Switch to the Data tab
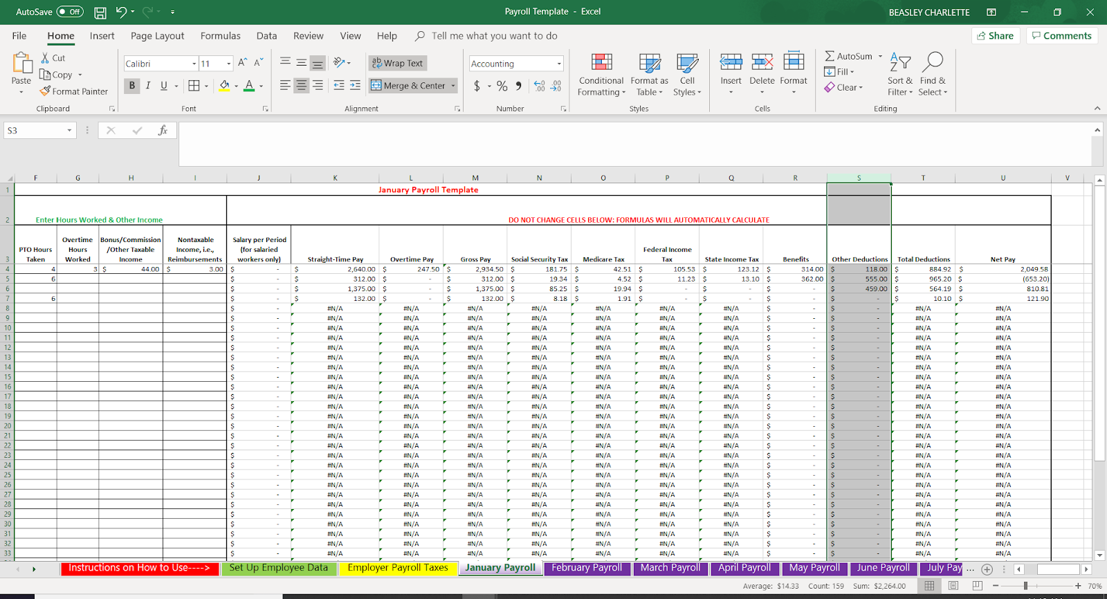 pos(266,36)
